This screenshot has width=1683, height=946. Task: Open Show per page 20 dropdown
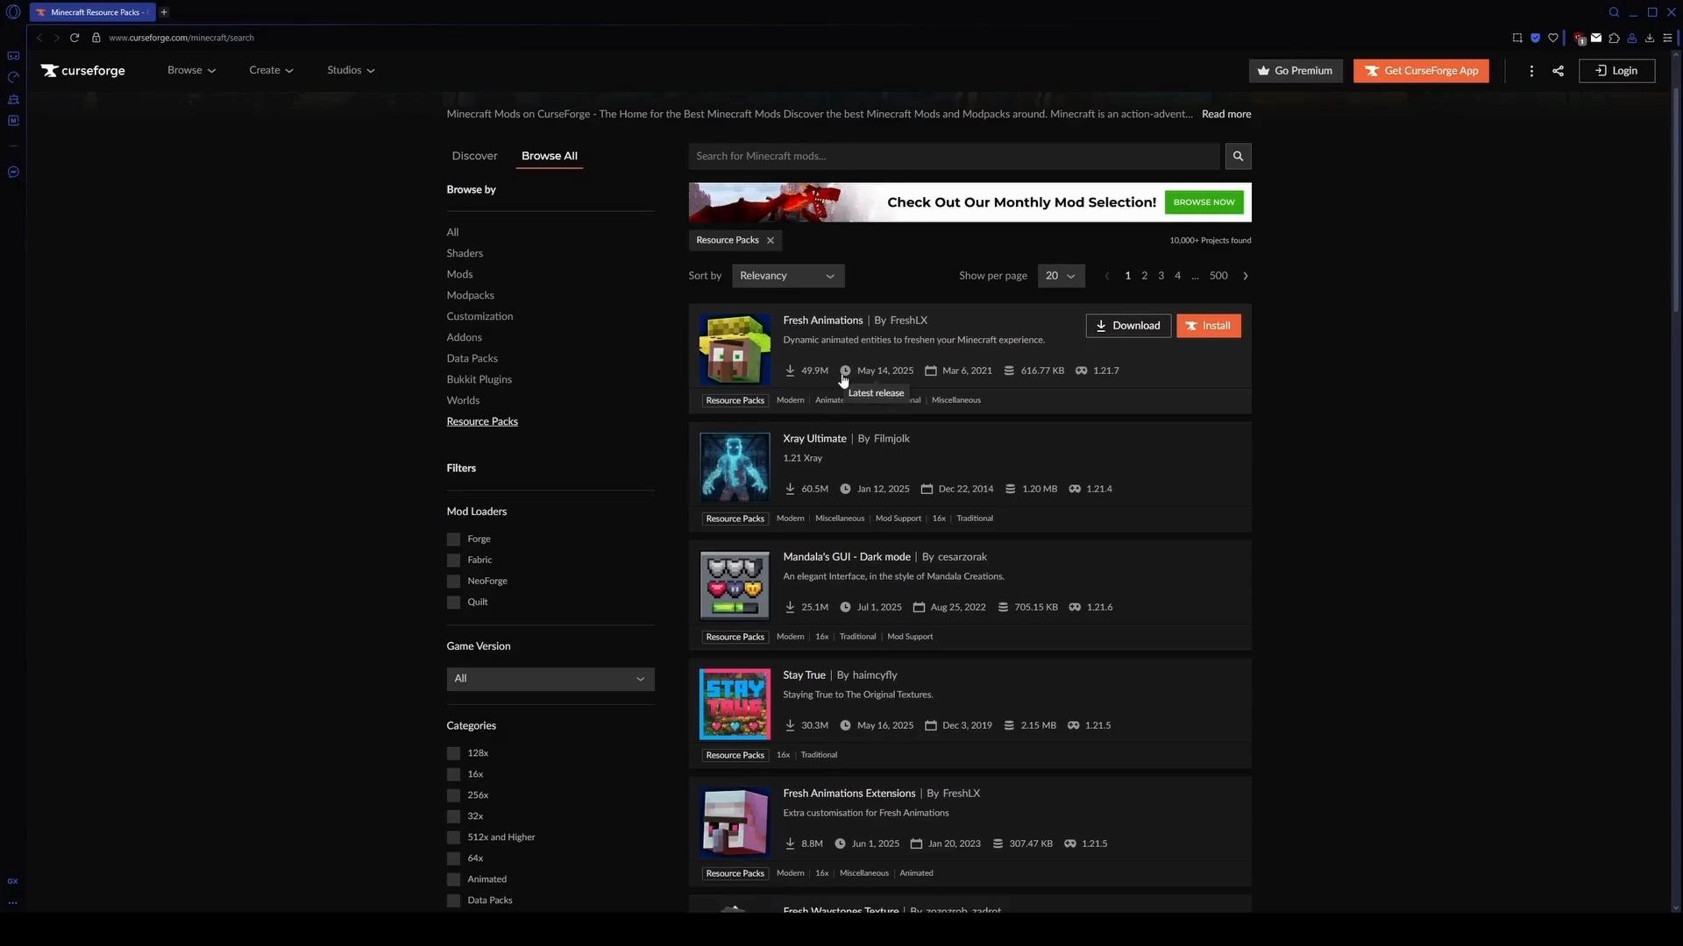coord(1061,276)
